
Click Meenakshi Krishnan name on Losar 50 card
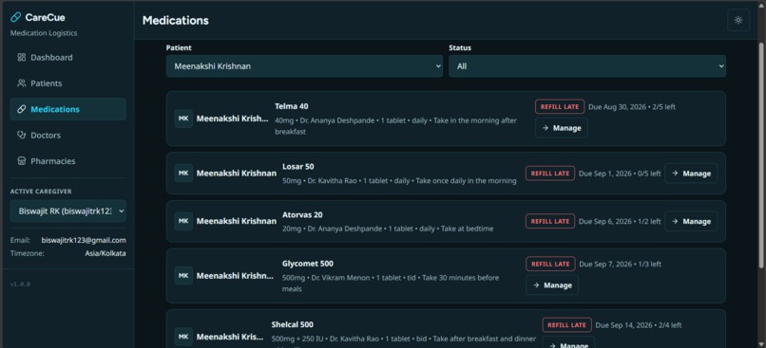point(237,173)
